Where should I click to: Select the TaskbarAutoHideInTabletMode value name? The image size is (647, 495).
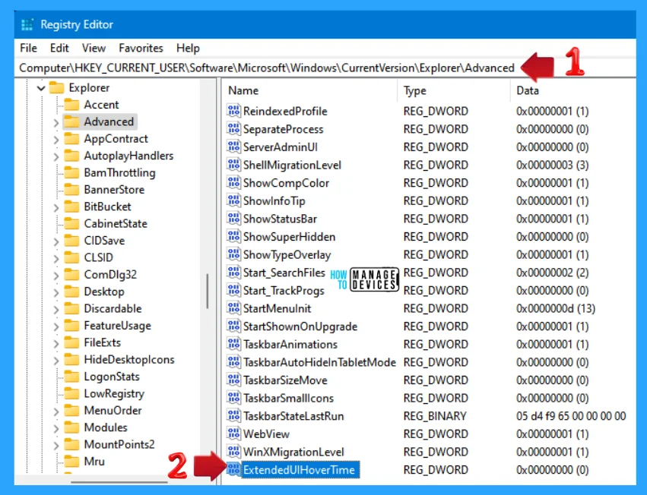[319, 362]
